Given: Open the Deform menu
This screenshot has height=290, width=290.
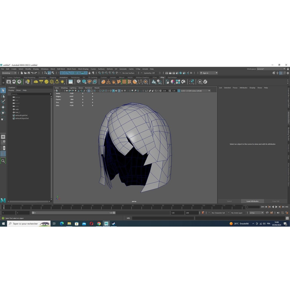Looking at the screenshot, I should pos(110,69).
